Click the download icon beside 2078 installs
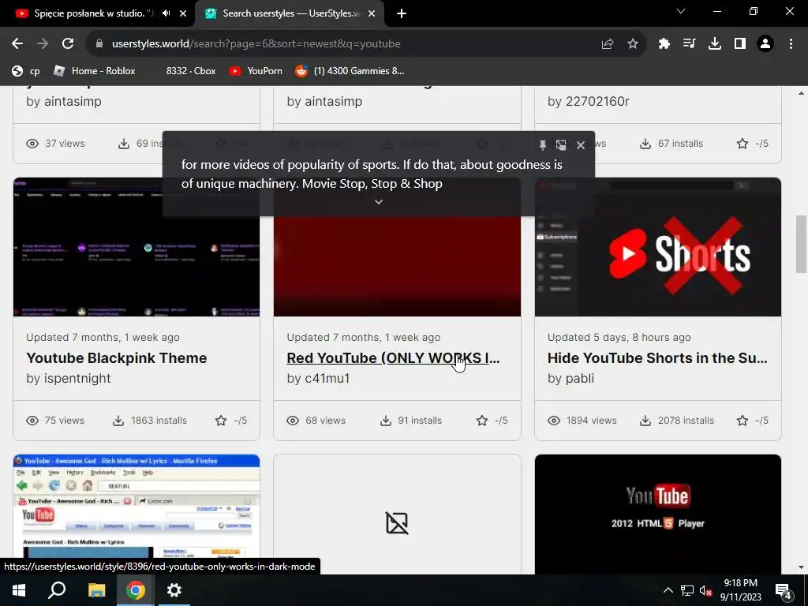The height and width of the screenshot is (606, 808). click(645, 421)
